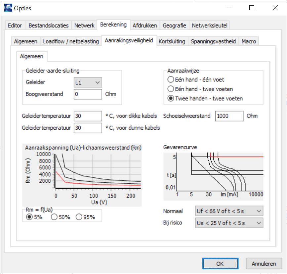Open the Geleider L1 dropdown
The height and width of the screenshot is (274, 287).
point(88,82)
